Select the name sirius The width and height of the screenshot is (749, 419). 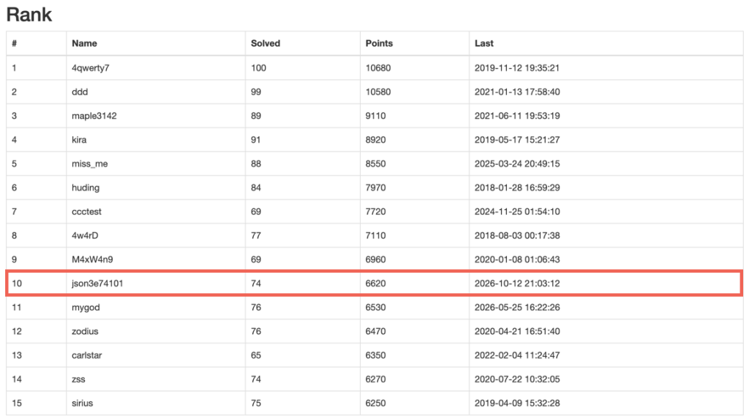pyautogui.click(x=82, y=403)
